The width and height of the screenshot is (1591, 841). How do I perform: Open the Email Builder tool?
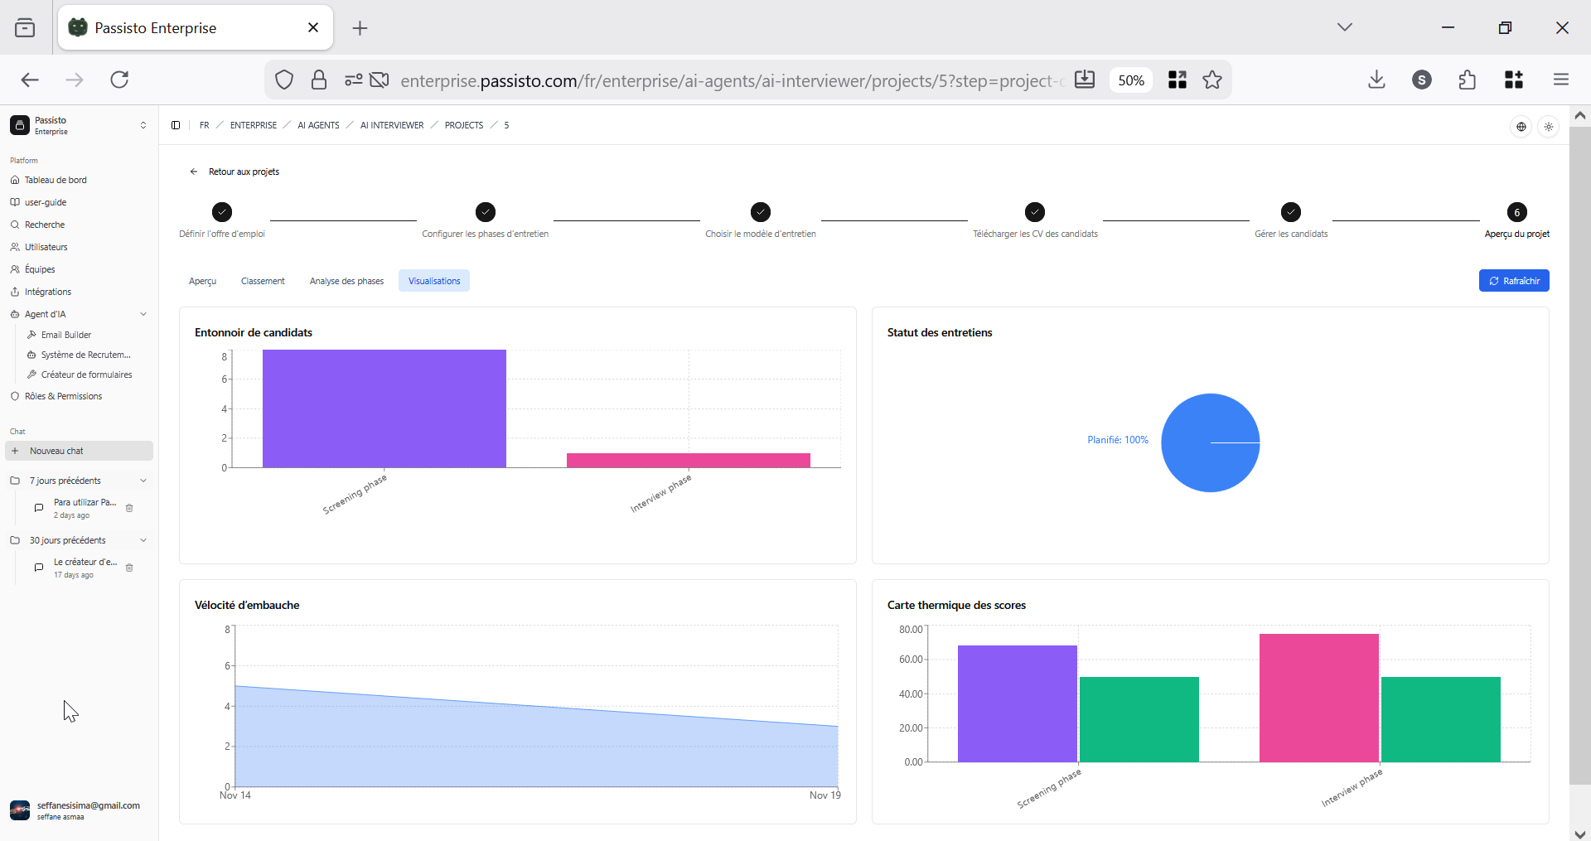tap(66, 335)
